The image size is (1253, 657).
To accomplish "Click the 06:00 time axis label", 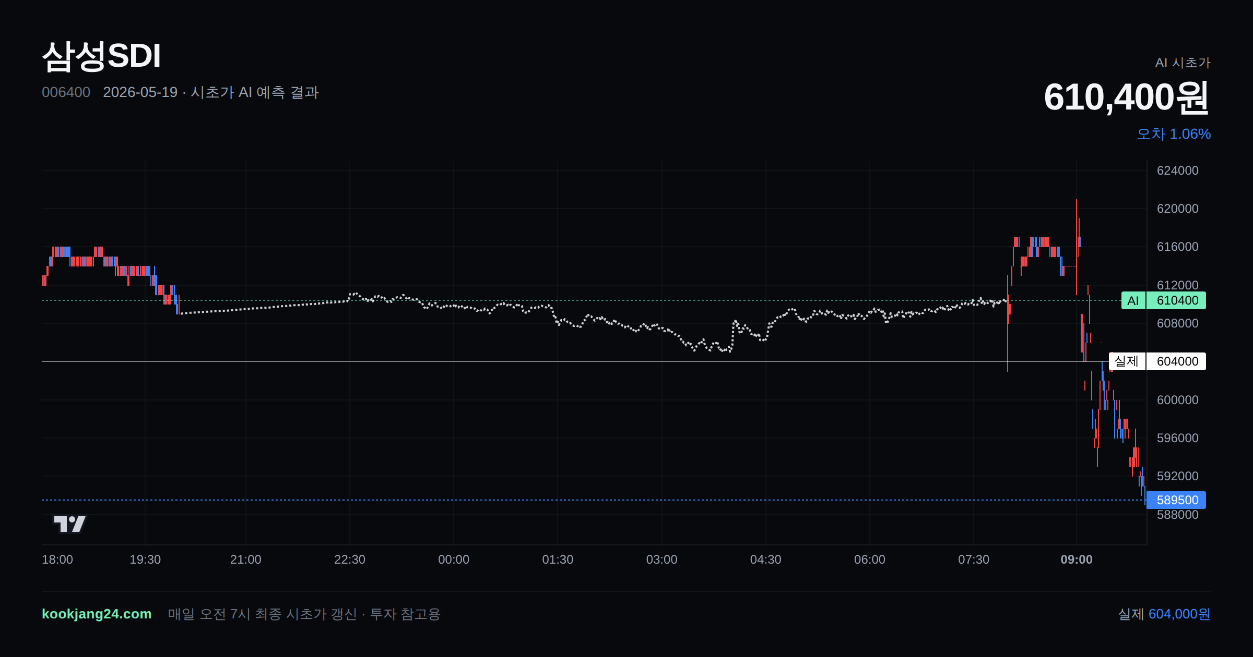I will click(870, 559).
